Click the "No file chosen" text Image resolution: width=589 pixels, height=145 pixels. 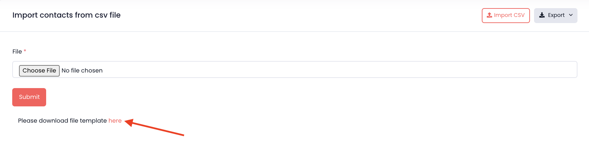[x=82, y=70]
